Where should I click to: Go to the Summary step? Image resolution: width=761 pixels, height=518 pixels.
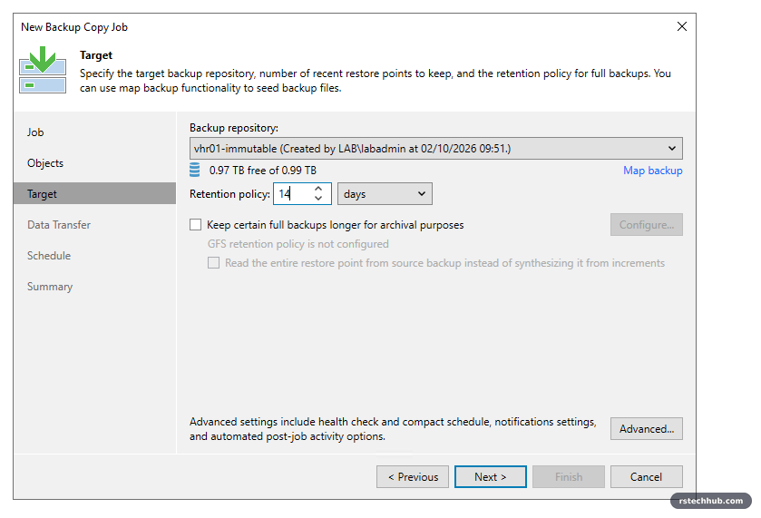point(50,287)
